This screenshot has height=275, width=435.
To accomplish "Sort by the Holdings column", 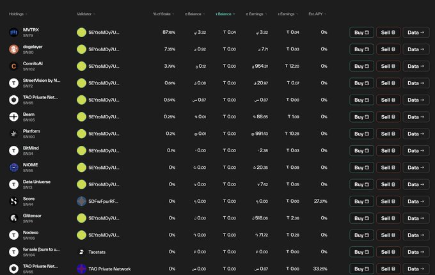I will click(x=18, y=14).
